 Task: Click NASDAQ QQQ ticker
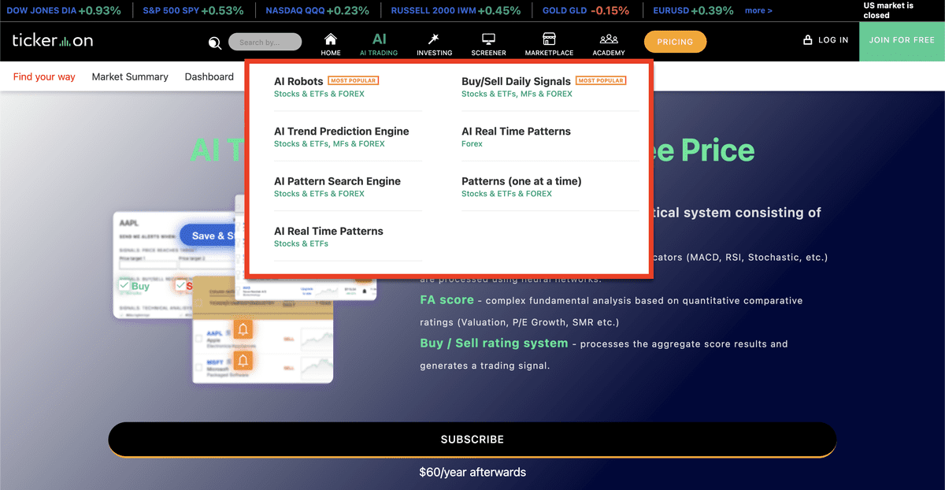[317, 10]
